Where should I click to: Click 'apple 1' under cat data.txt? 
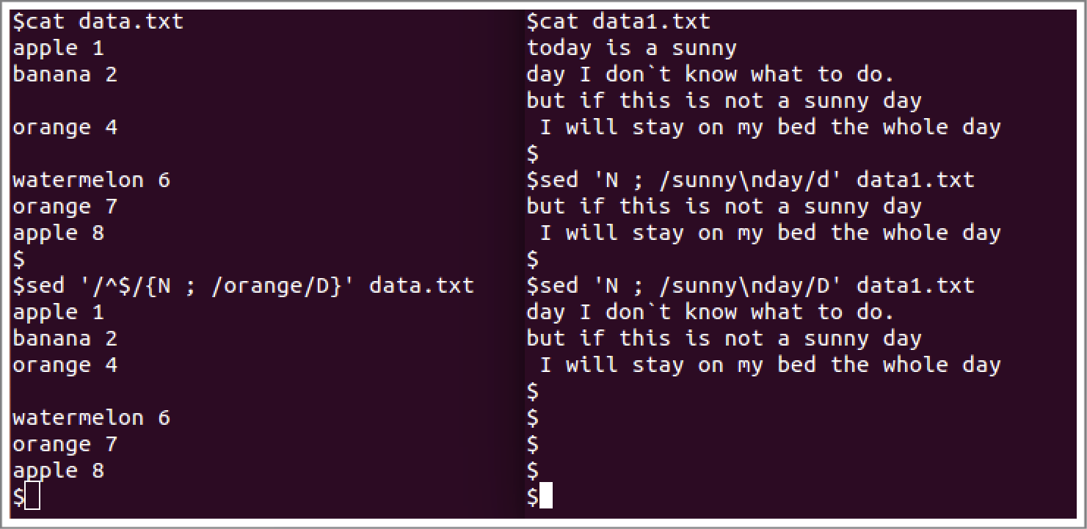pos(59,48)
